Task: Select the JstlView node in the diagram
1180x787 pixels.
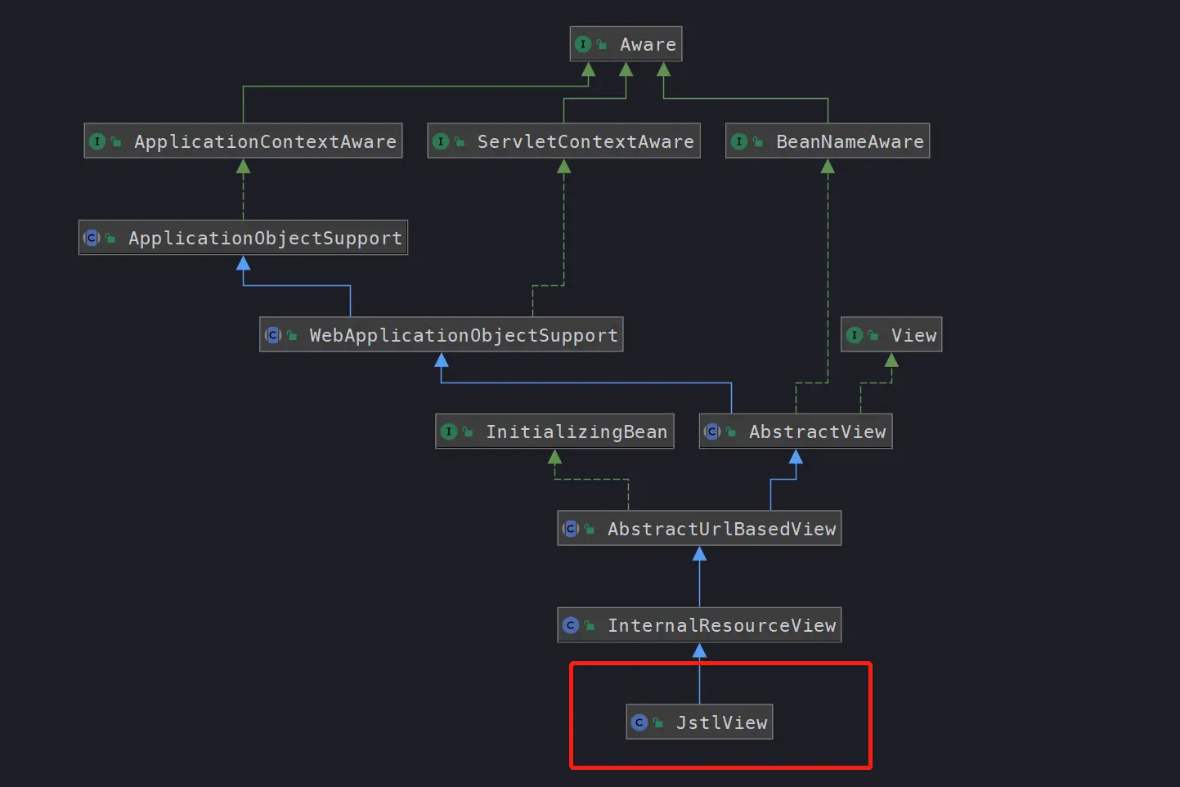Action: 699,722
